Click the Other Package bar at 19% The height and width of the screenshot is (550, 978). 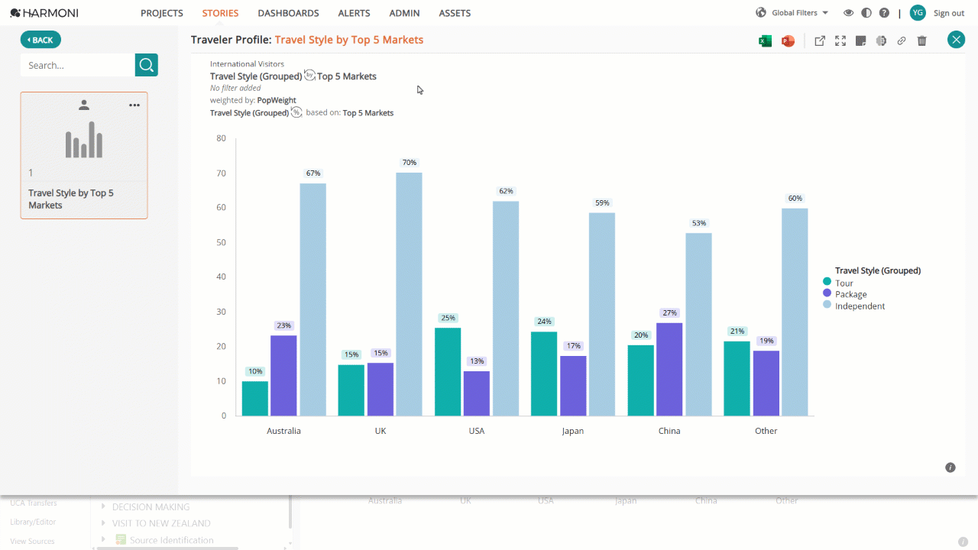[766, 383]
